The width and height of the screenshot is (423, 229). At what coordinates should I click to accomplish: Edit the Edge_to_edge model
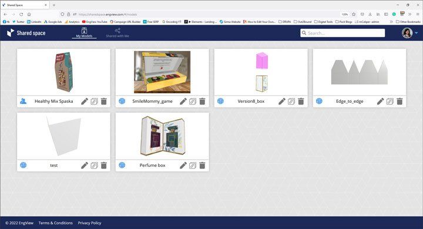[x=380, y=102]
